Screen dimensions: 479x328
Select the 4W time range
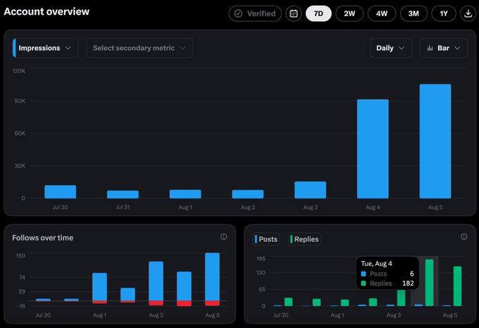[382, 13]
